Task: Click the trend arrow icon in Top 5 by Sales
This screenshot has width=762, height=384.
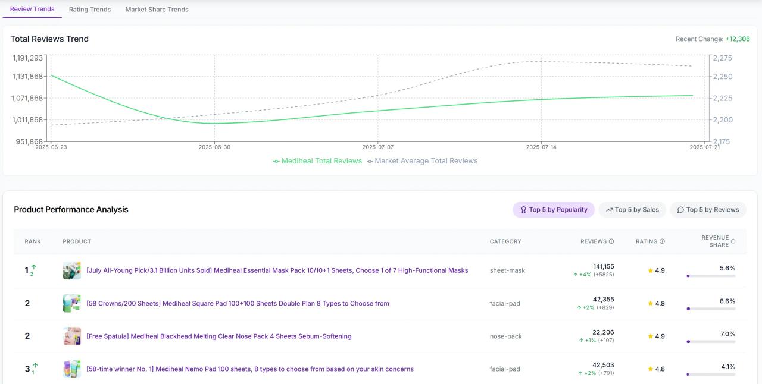Action: 609,210
